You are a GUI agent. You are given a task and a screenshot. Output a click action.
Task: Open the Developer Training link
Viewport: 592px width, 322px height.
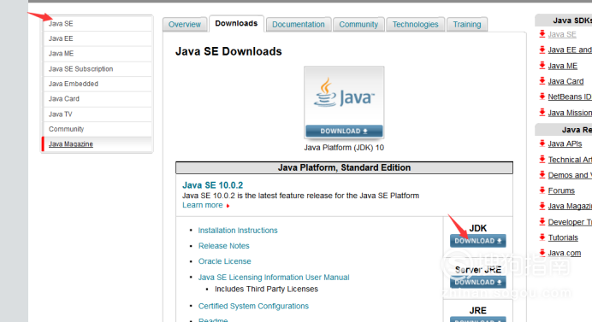pos(570,222)
